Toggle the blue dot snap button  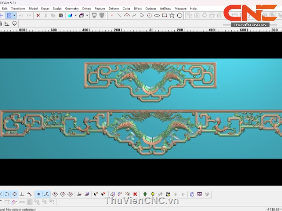[39, 194]
